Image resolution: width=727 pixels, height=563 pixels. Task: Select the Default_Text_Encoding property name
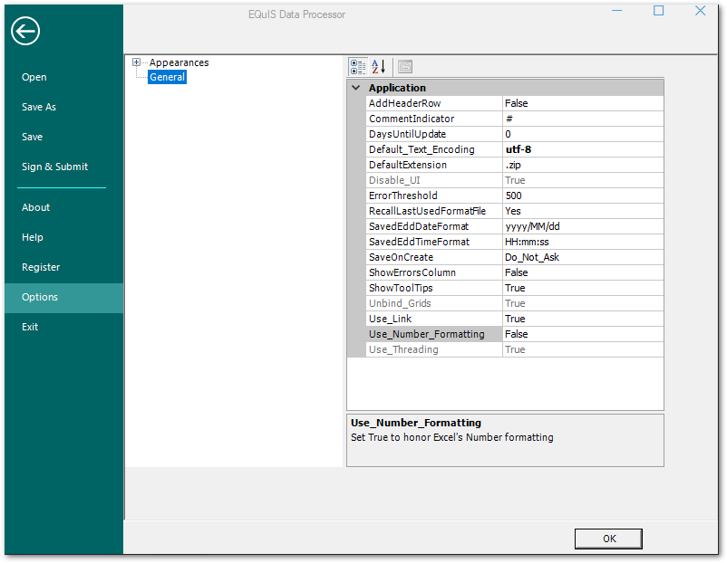tap(433, 149)
